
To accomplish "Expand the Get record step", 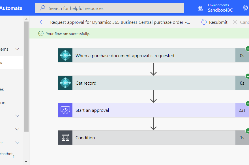I will [x=153, y=83].
